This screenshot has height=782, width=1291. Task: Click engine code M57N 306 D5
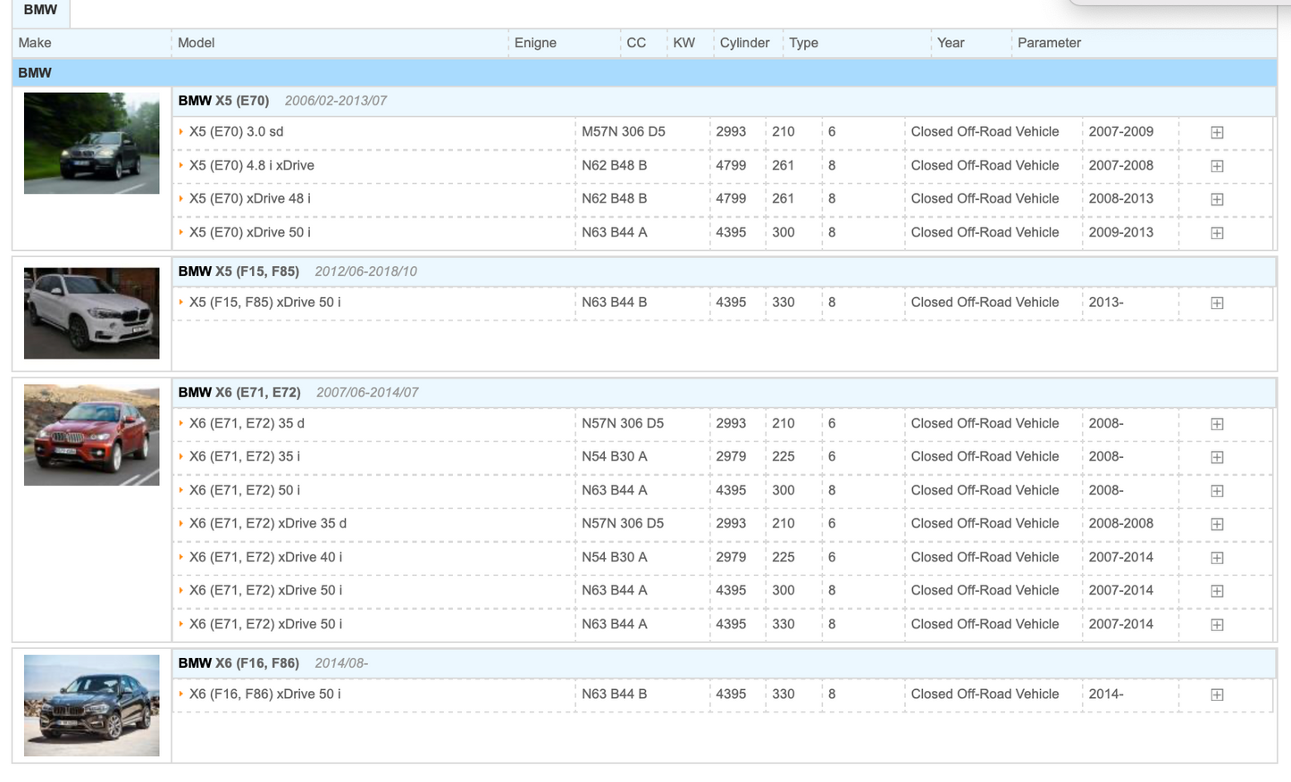pos(624,131)
